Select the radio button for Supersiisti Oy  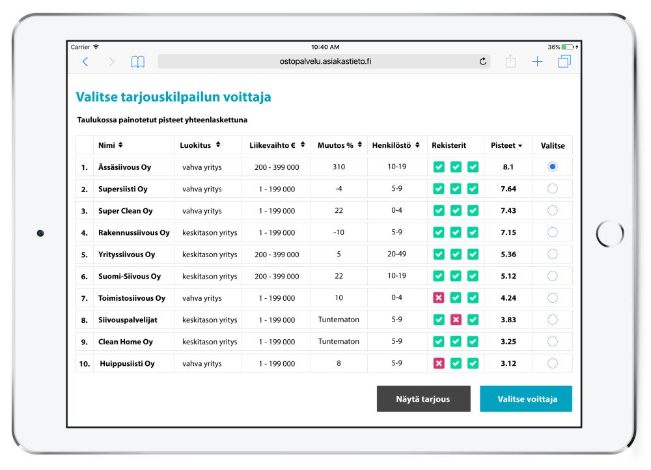pyautogui.click(x=552, y=189)
